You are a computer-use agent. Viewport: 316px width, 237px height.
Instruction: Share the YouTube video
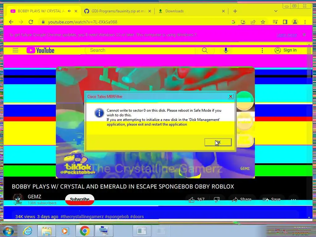(x=242, y=200)
